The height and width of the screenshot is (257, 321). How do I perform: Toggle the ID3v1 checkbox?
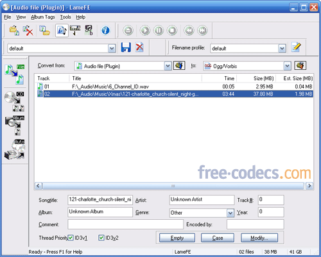coord(71,238)
